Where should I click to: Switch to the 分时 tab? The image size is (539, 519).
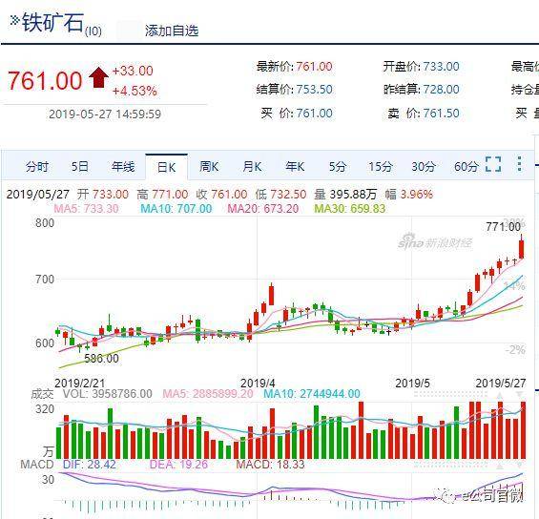point(37,167)
